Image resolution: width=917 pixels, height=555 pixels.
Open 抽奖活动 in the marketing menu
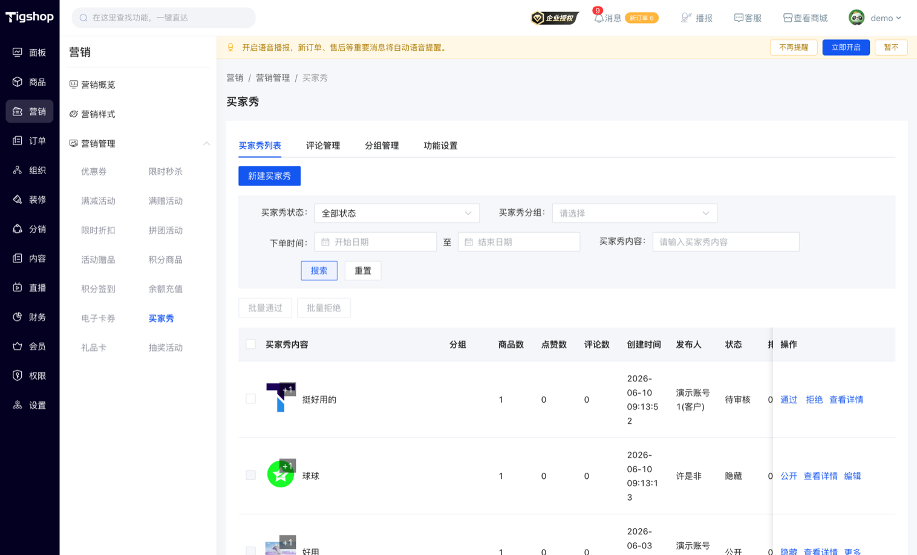point(165,348)
